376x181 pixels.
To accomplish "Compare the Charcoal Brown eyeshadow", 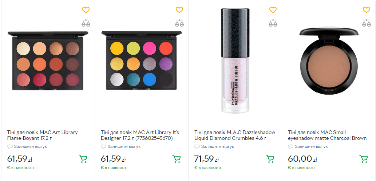I will tap(366, 23).
